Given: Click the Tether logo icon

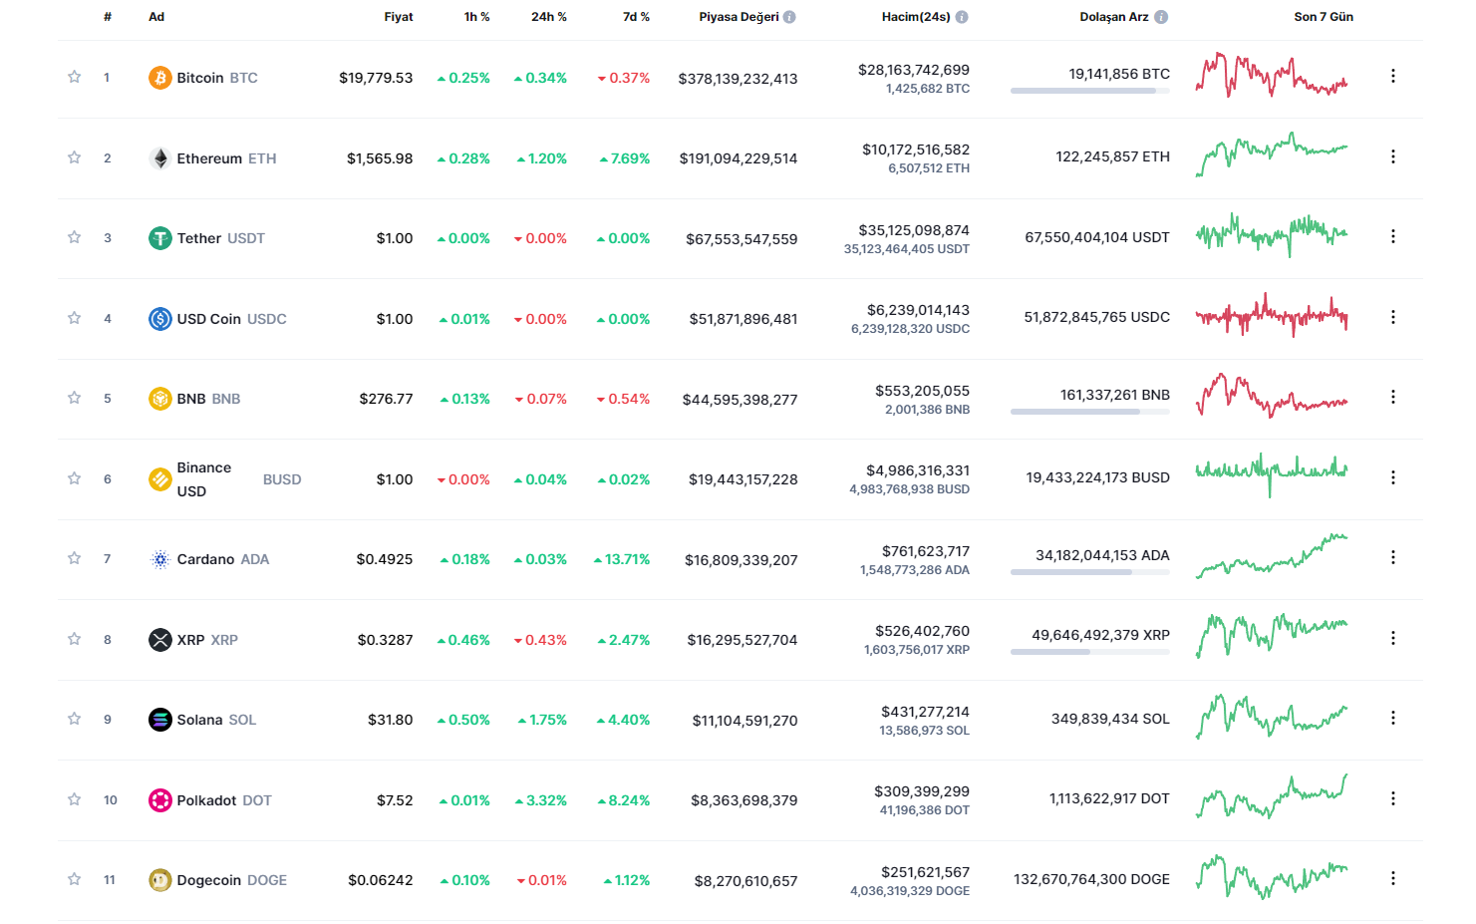Looking at the screenshot, I should [159, 238].
